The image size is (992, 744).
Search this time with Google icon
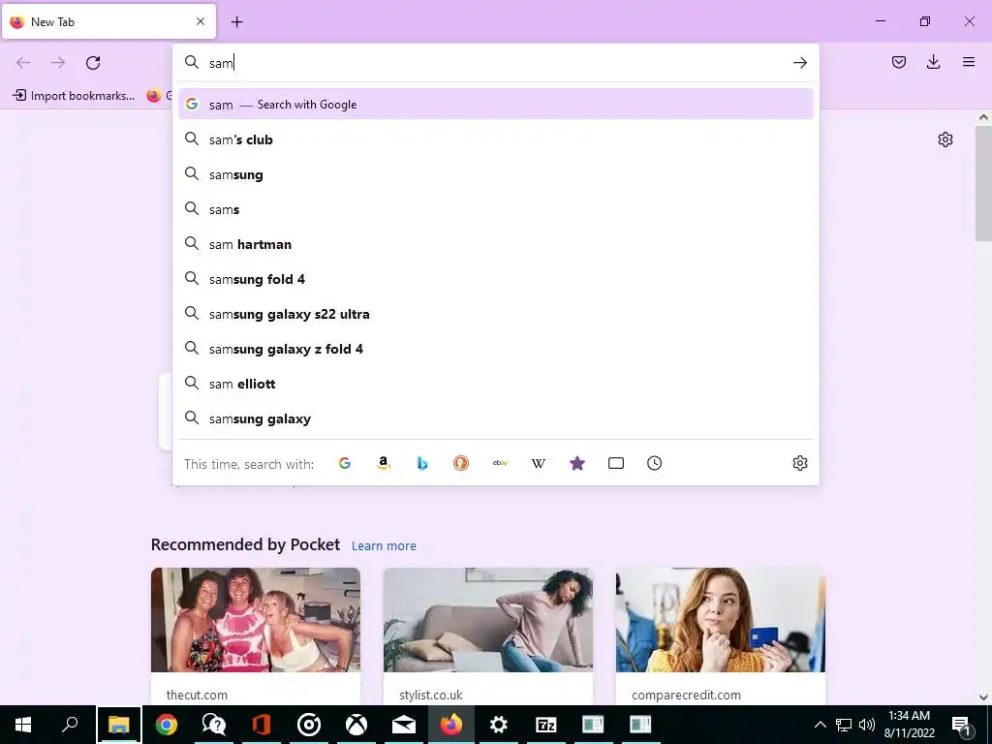(345, 463)
